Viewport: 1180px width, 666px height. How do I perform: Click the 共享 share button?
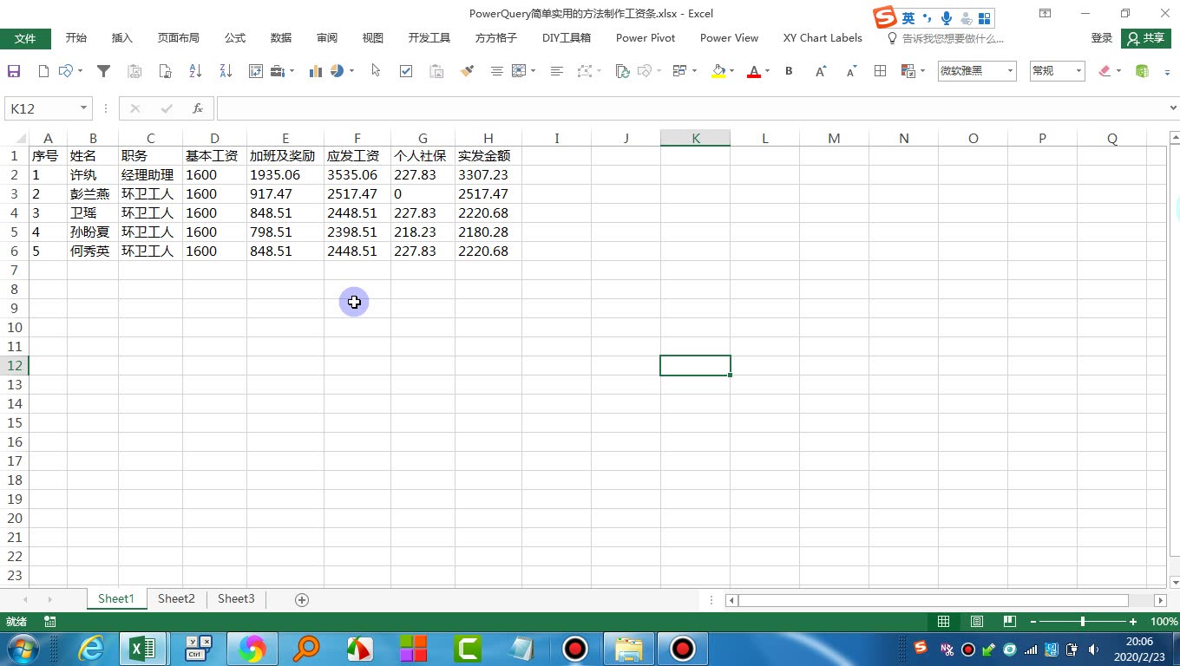coord(1146,38)
